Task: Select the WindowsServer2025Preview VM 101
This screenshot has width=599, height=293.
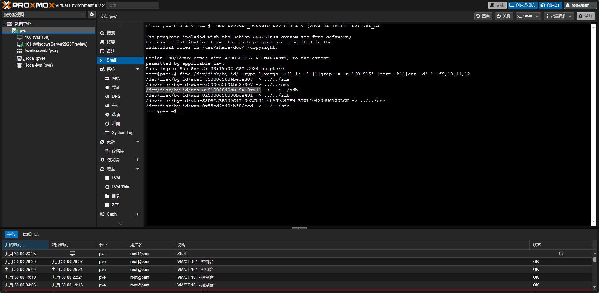Action: tap(56, 44)
